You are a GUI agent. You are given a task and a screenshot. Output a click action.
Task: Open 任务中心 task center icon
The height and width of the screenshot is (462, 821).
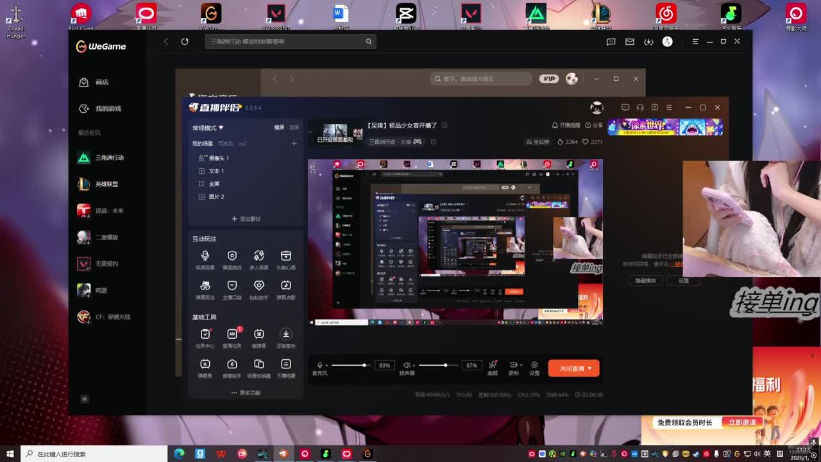click(x=205, y=334)
